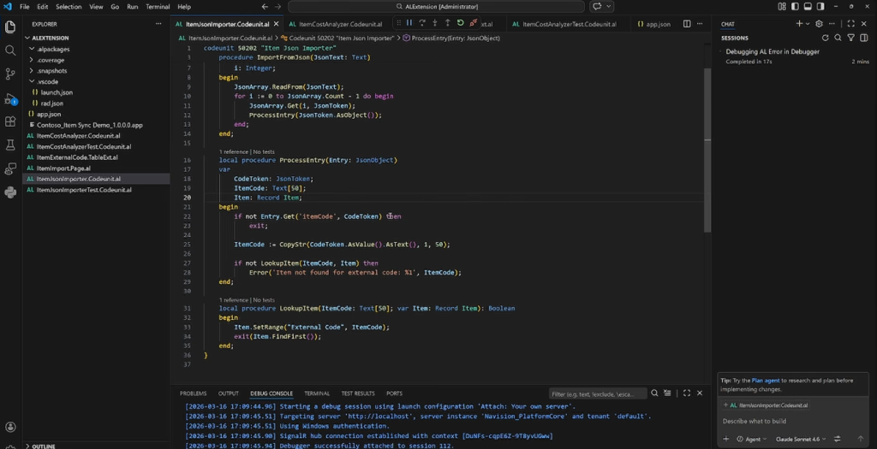Open the Plan agent link
877x449 pixels.
tap(765, 381)
